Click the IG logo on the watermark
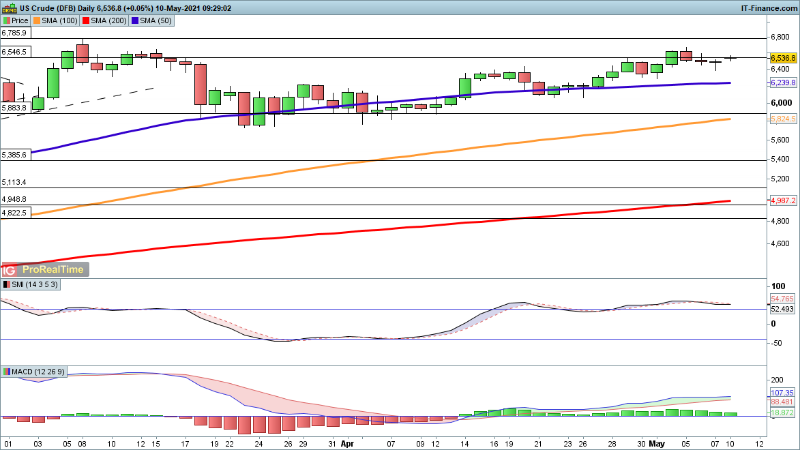 9,269
